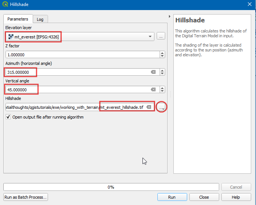Switch to the Log tab

pos(40,19)
